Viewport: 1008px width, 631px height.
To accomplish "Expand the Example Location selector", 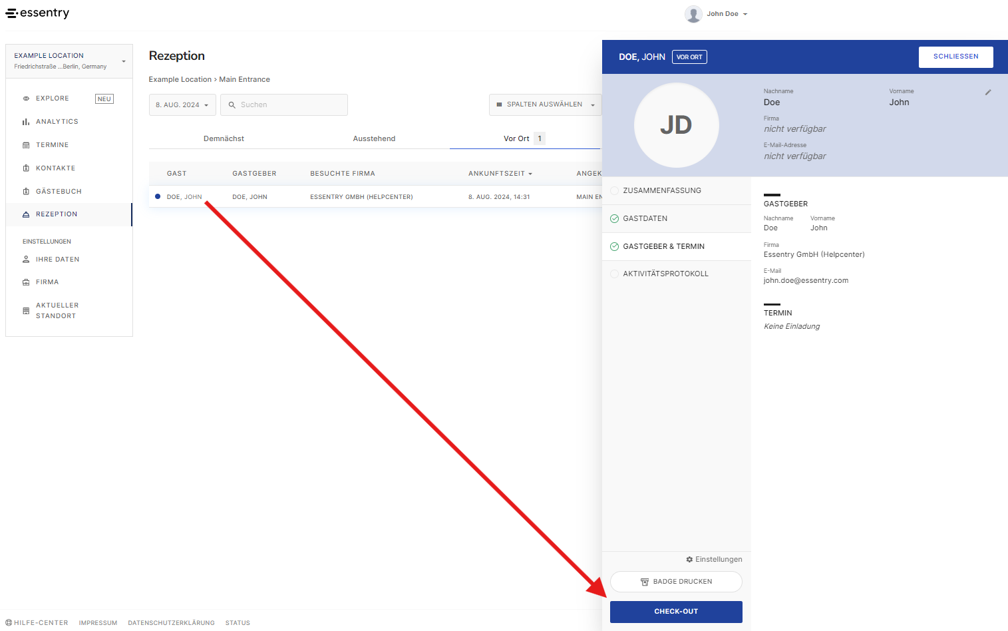I will 69,61.
